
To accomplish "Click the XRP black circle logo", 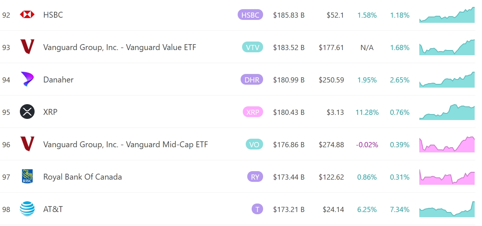I will (27, 112).
